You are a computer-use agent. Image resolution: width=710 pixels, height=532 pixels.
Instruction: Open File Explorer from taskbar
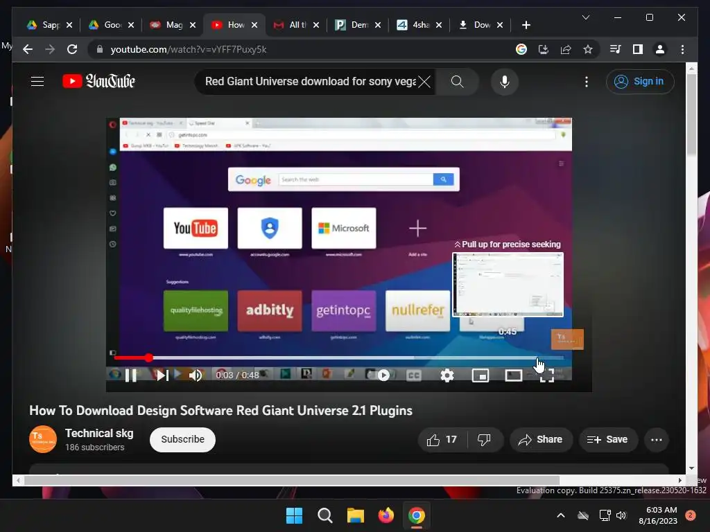click(x=356, y=515)
